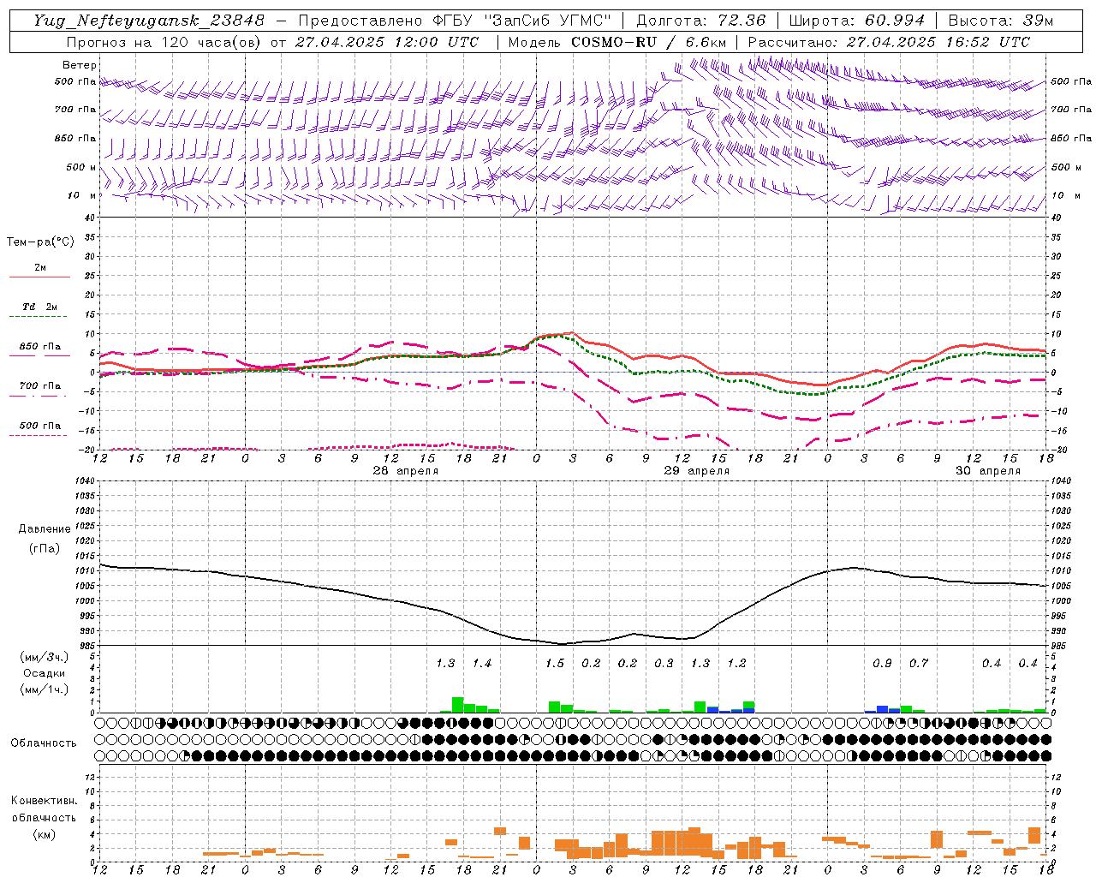Select the date label 30 апреля
Viewport: 1096px width, 877px height.
tap(987, 471)
